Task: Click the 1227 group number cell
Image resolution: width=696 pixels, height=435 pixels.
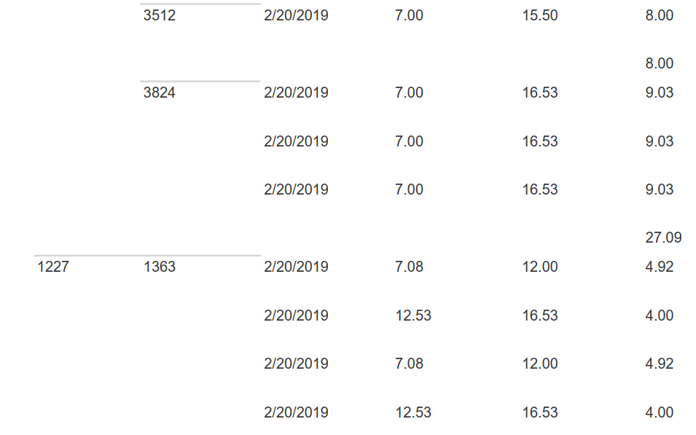Action: coord(53,267)
